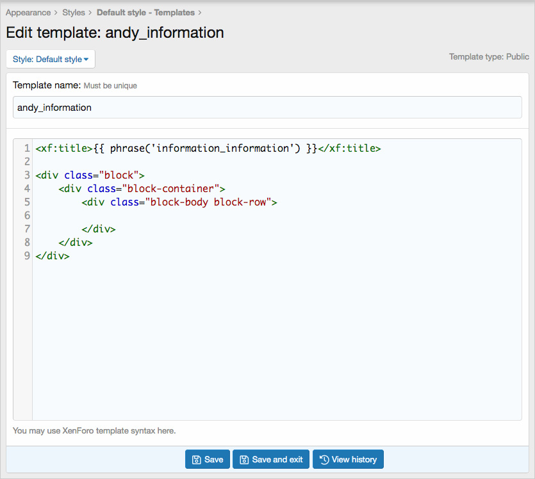Click the opening div class="block" line
This screenshot has width=535, height=479.
[x=91, y=175]
